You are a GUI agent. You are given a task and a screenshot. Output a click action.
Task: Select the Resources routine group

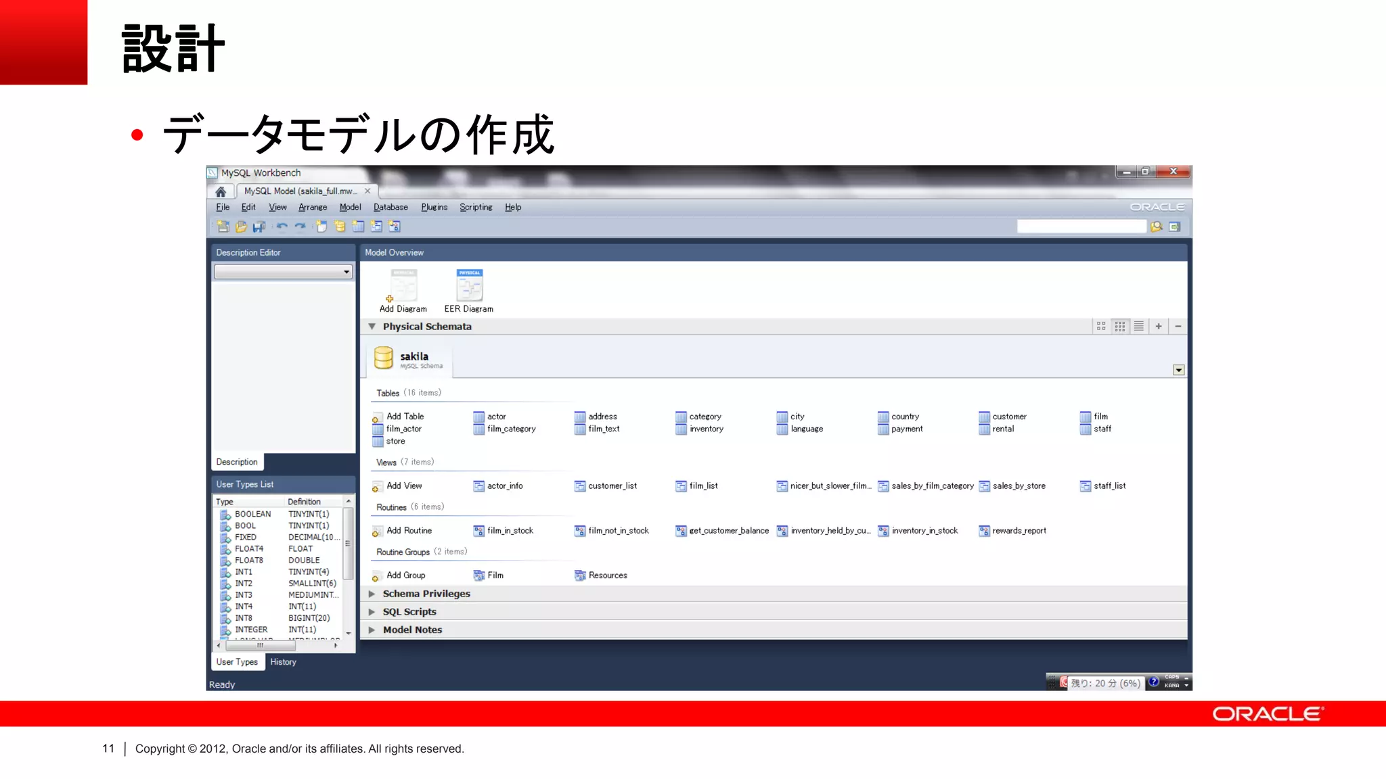(x=601, y=575)
